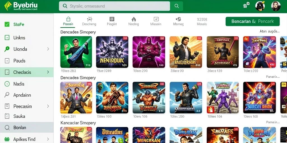Open the WINGRAAN game thumbnail
Screen dimensions: 287x143
(x=149, y=135)
